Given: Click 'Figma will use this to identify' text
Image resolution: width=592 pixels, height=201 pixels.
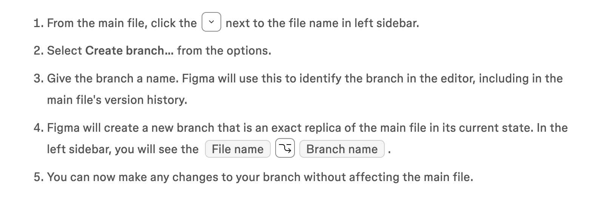Looking at the screenshot, I should [x=257, y=78].
